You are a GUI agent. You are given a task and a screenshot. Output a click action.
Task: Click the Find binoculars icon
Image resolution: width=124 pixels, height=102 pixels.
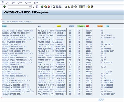57,7
